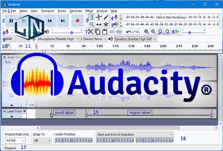
Task: Choose the Draw pencil tool
Action: point(106,17)
